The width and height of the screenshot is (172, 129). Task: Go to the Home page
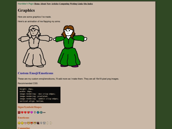[37, 4]
